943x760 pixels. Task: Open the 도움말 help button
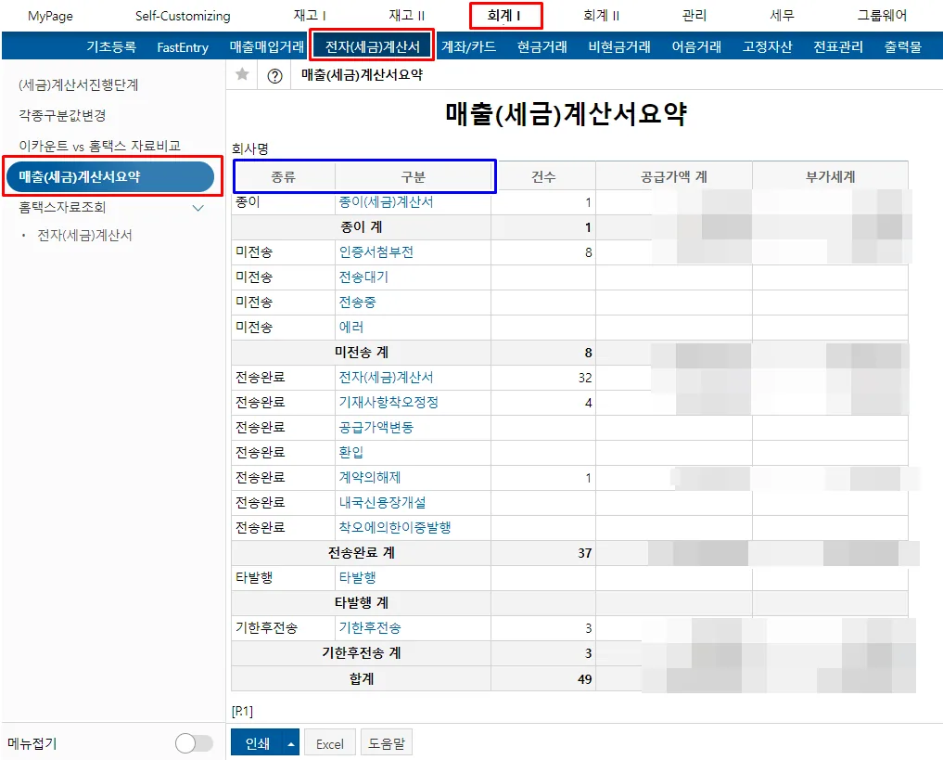387,743
